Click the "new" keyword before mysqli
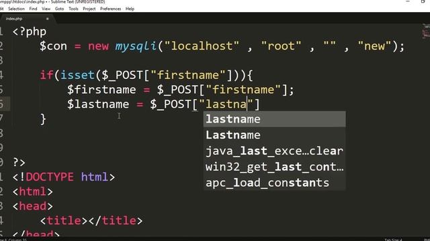Viewport: 430px width, 241px height. 99,46
